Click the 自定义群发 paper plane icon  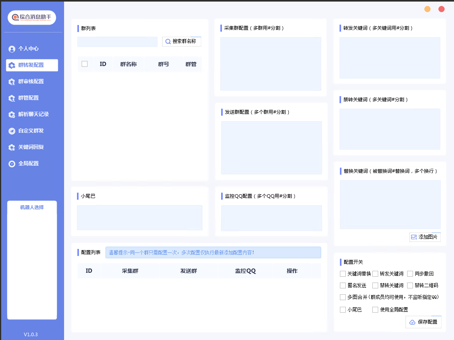[12, 131]
